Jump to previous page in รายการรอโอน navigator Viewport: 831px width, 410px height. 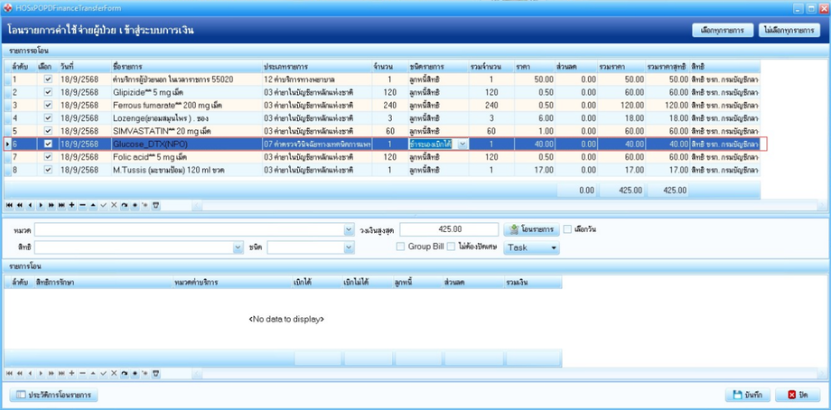(20, 204)
